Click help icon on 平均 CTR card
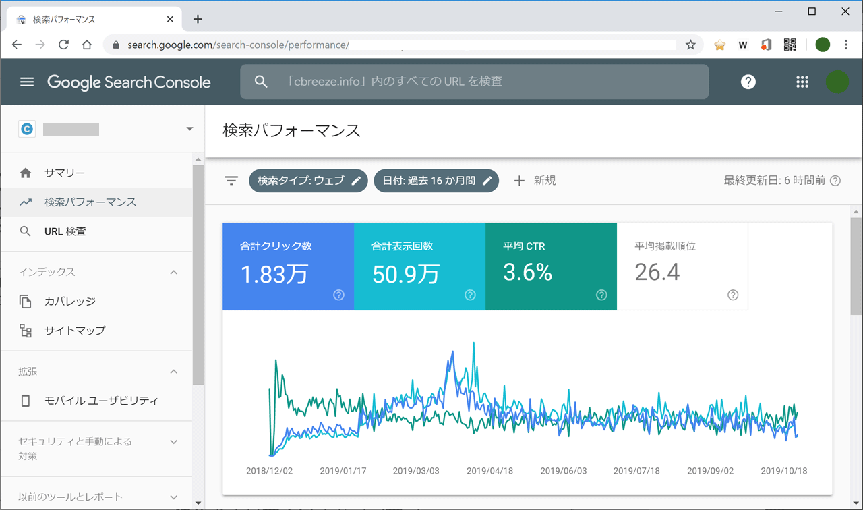Image resolution: width=863 pixels, height=510 pixels. tap(601, 295)
